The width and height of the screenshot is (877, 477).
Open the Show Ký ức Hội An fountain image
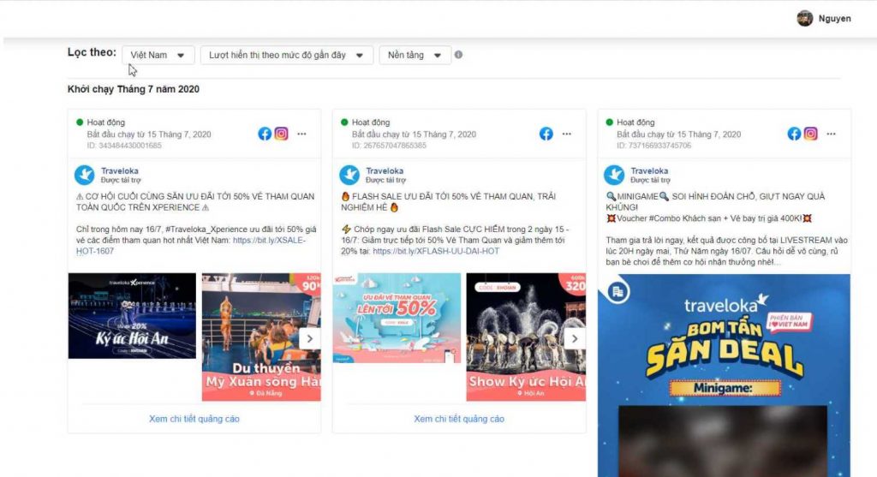pos(526,337)
